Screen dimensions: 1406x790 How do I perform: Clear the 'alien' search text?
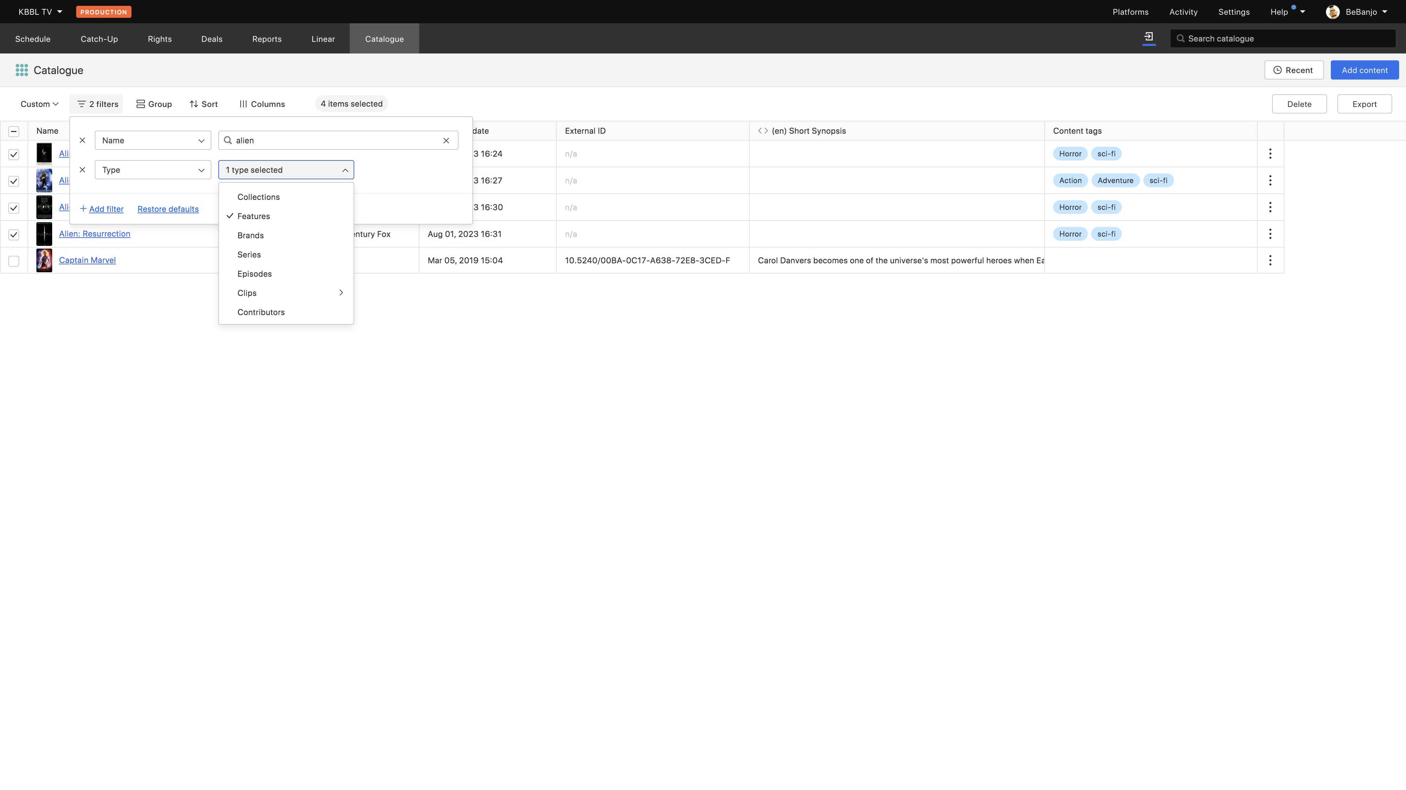(x=446, y=141)
